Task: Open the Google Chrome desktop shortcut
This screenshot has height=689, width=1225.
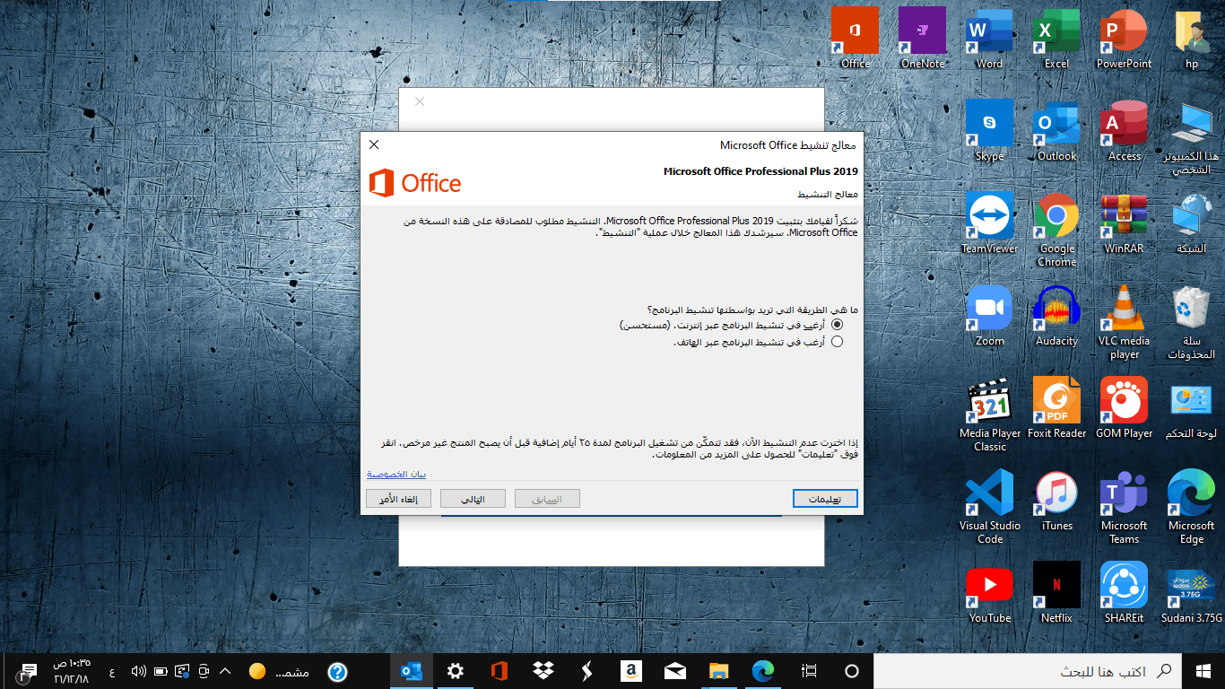Action: pyautogui.click(x=1056, y=231)
